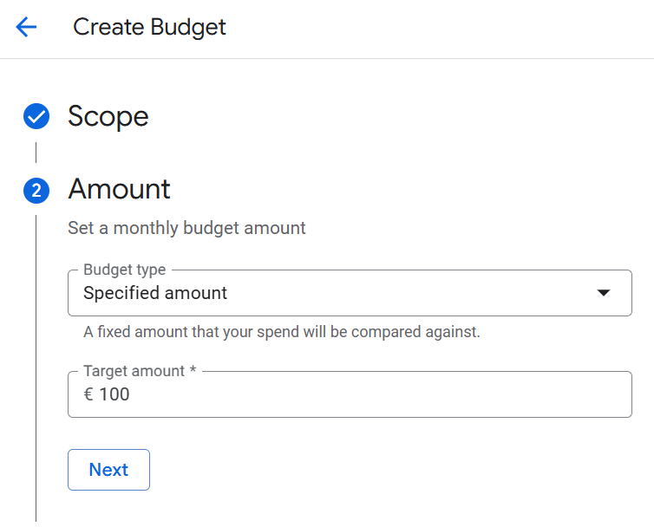Image resolution: width=654 pixels, height=527 pixels.
Task: Expand the Amount step heading
Action: 120,189
